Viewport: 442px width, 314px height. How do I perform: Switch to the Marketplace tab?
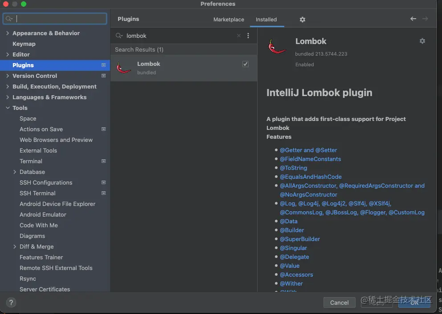(x=229, y=20)
